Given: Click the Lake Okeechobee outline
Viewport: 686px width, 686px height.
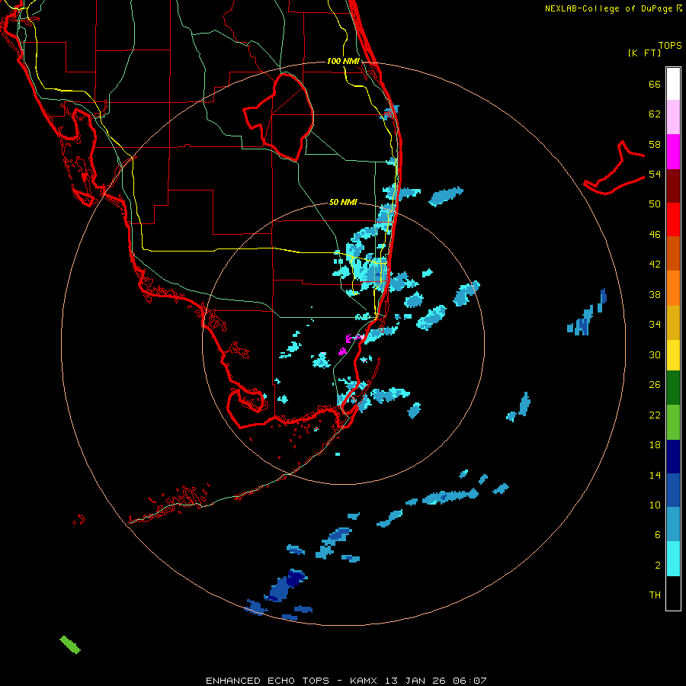Looking at the screenshot, I should click(x=278, y=117).
